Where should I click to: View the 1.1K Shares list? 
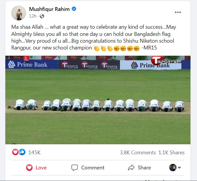(171, 153)
